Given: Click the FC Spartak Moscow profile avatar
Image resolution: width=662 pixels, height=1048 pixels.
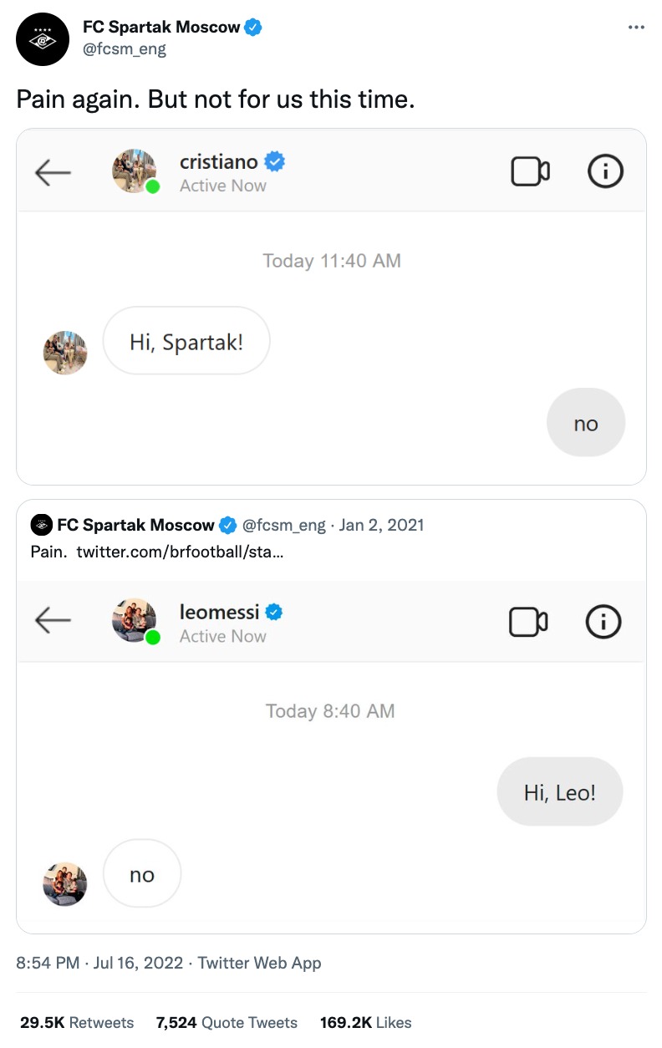Looking at the screenshot, I should (42, 40).
